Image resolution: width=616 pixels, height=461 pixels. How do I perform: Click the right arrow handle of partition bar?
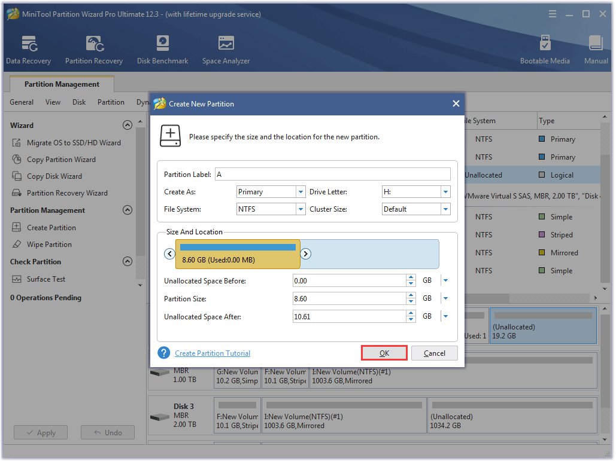[306, 254]
